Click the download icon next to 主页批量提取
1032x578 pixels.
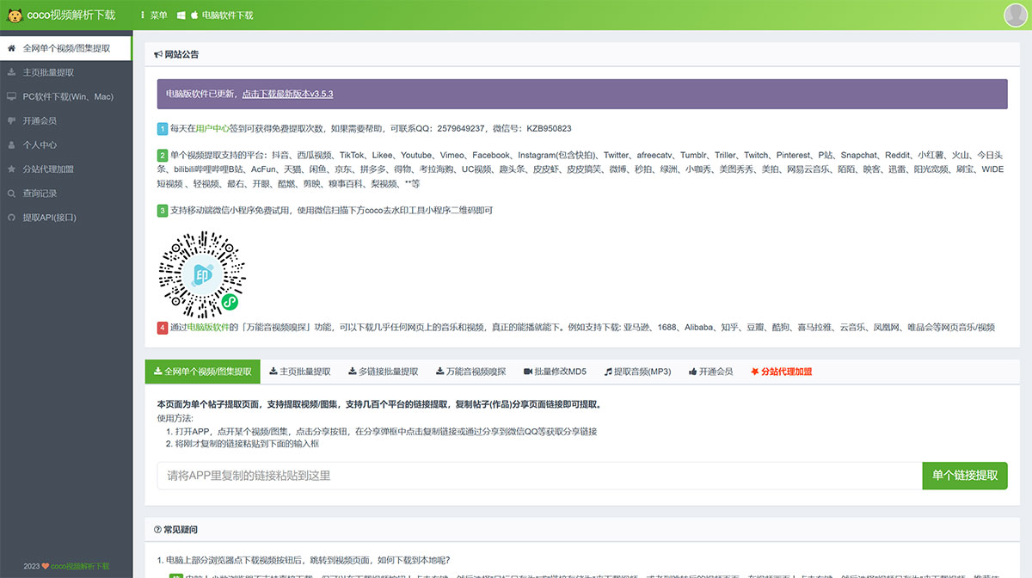[x=14, y=71]
